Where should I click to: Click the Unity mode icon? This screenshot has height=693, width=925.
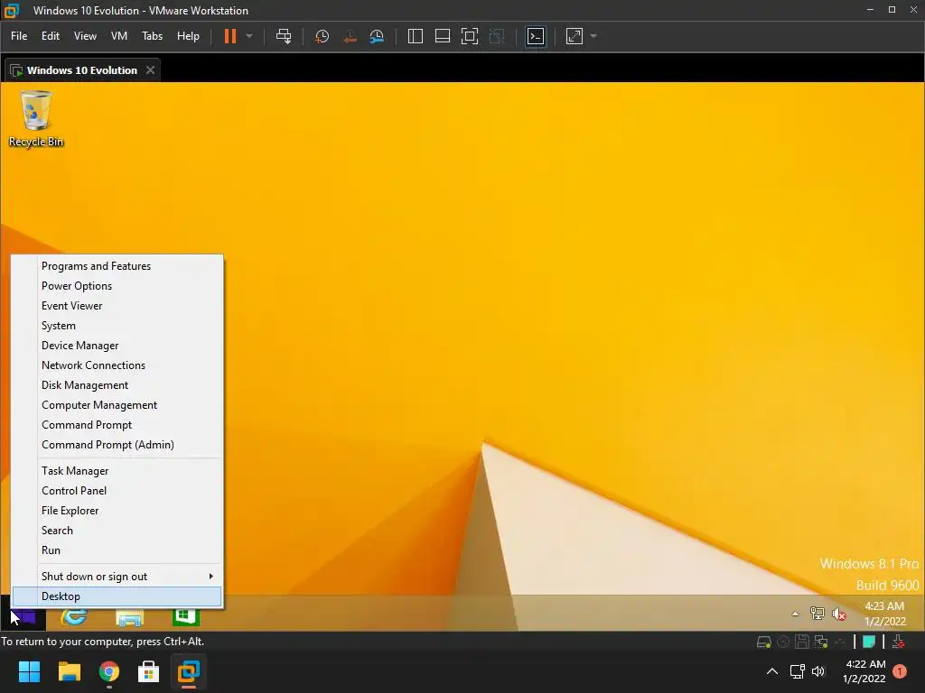(x=497, y=36)
